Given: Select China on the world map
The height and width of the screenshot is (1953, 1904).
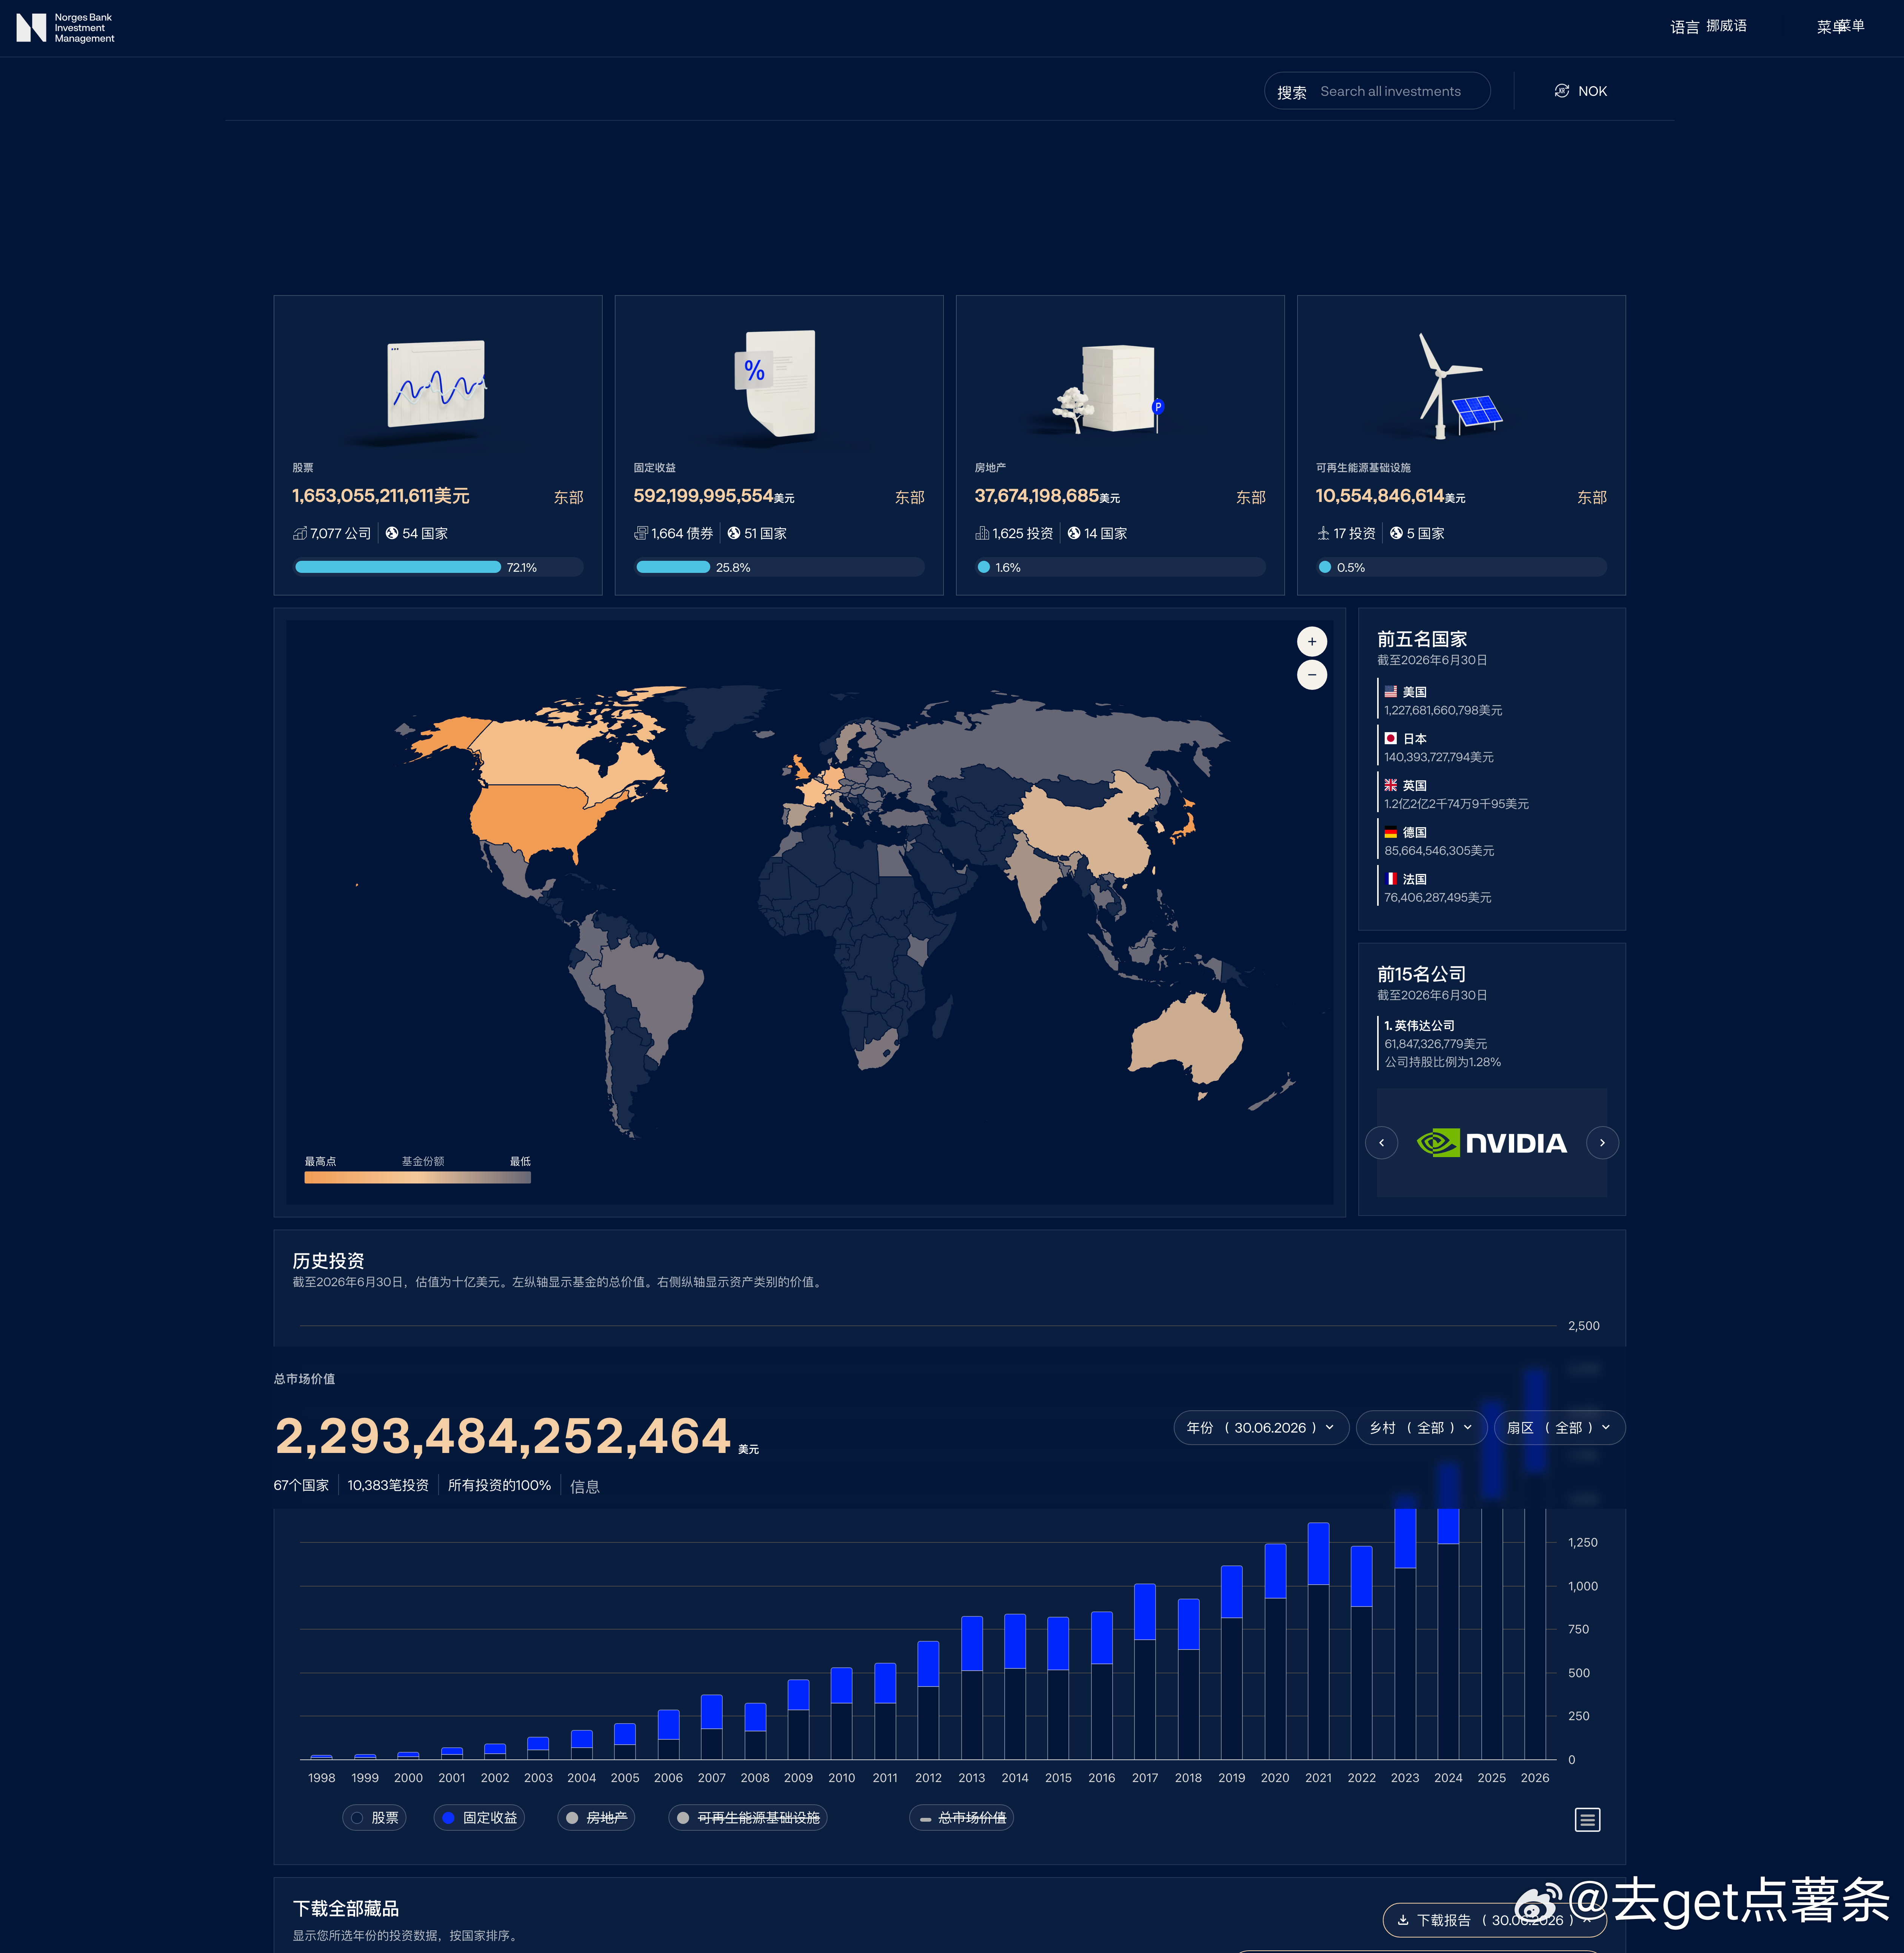Looking at the screenshot, I should (1090, 830).
